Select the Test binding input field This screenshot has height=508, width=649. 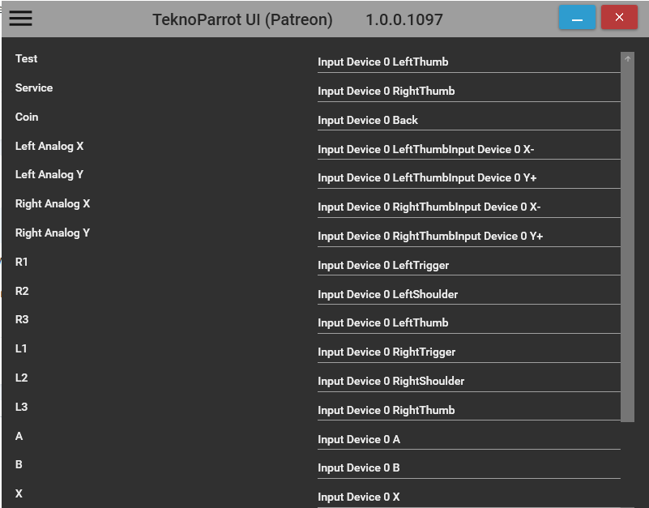[x=468, y=62]
